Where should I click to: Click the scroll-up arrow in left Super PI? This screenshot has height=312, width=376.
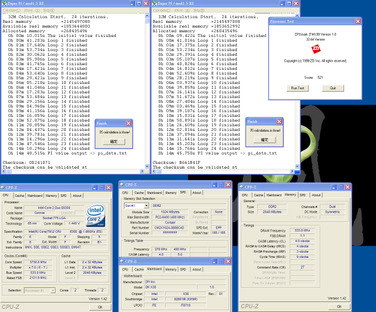(147, 16)
